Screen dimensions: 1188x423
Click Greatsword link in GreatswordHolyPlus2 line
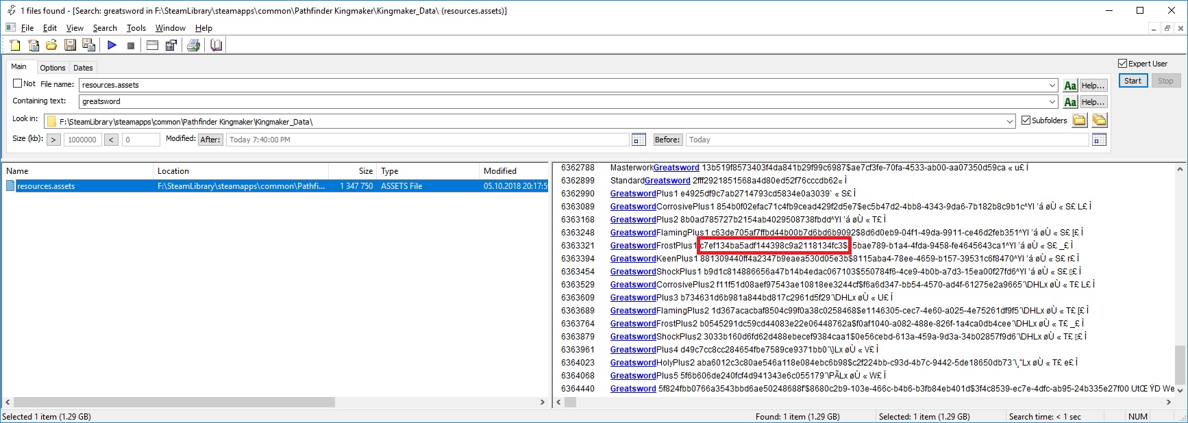pos(633,363)
